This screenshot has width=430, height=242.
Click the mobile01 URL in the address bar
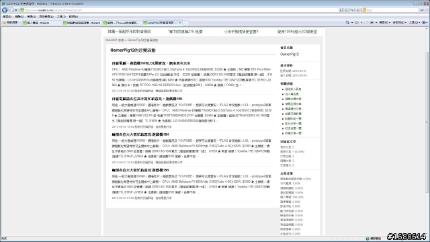pos(53,10)
